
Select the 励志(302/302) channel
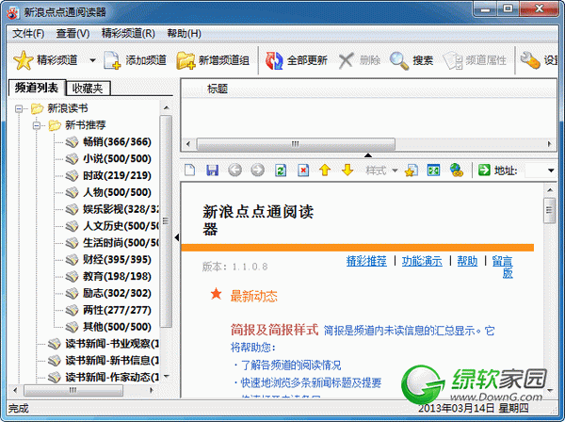[117, 293]
